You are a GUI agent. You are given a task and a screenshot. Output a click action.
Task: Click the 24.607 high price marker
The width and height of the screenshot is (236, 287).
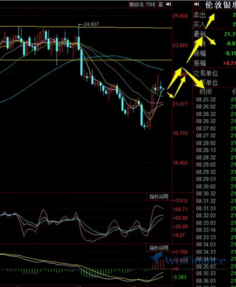pos(90,24)
